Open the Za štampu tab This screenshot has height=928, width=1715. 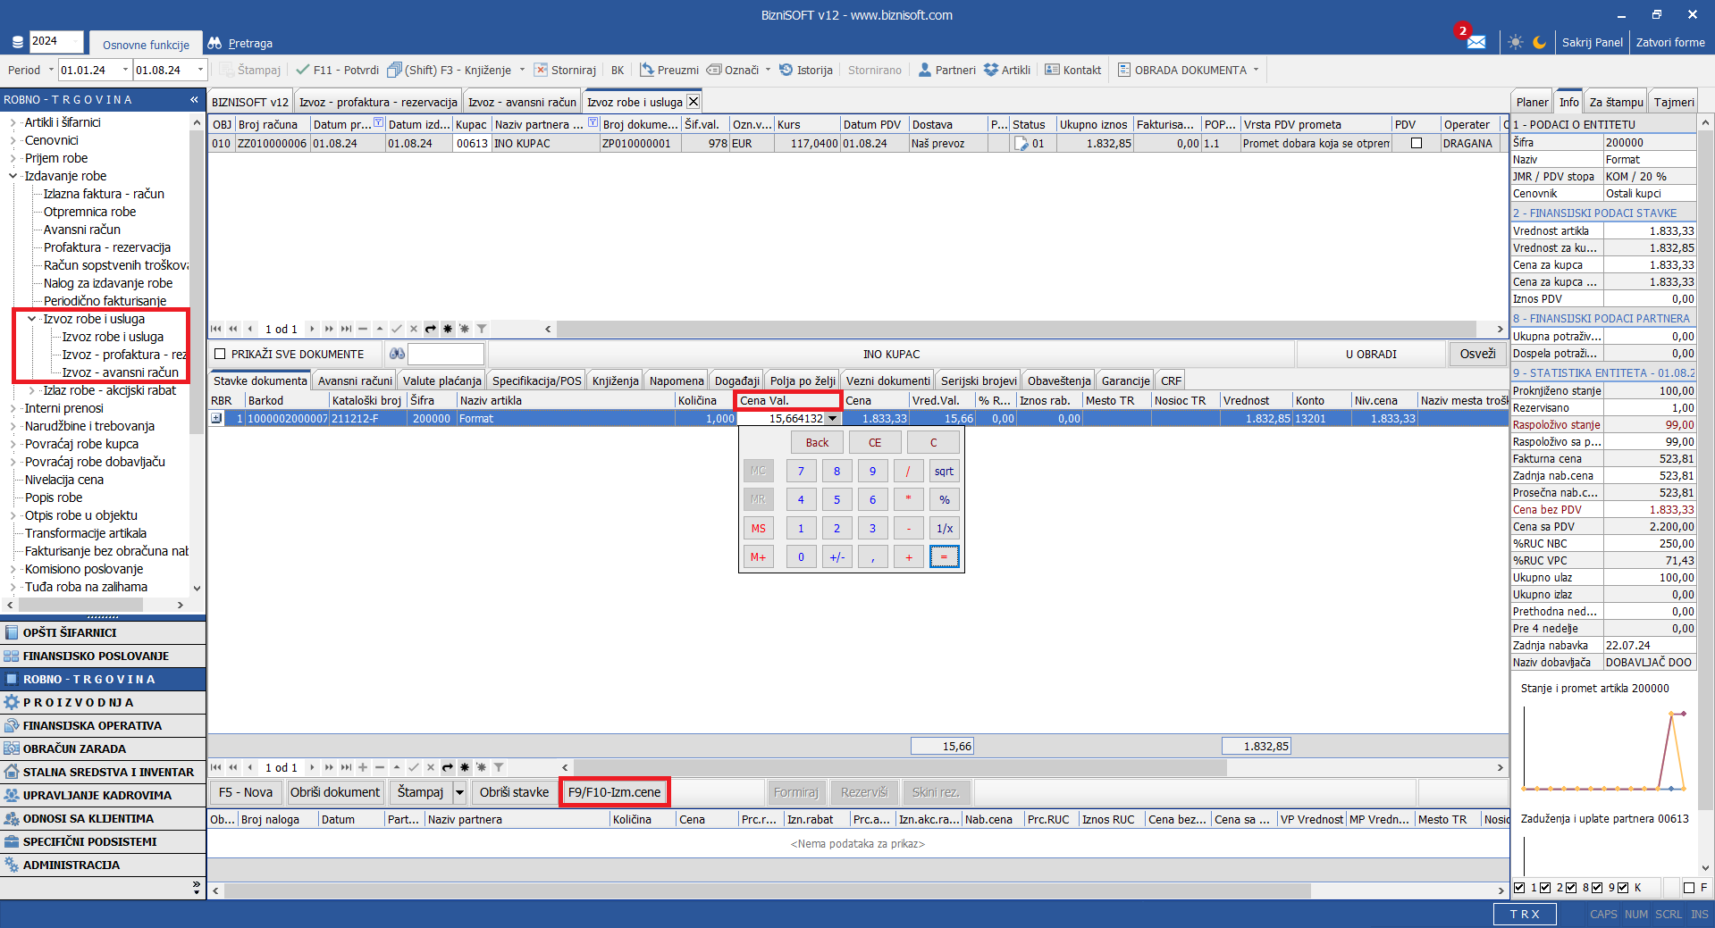coord(1615,102)
